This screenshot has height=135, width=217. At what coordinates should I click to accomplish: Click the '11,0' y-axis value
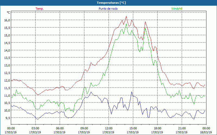coord(7,95)
